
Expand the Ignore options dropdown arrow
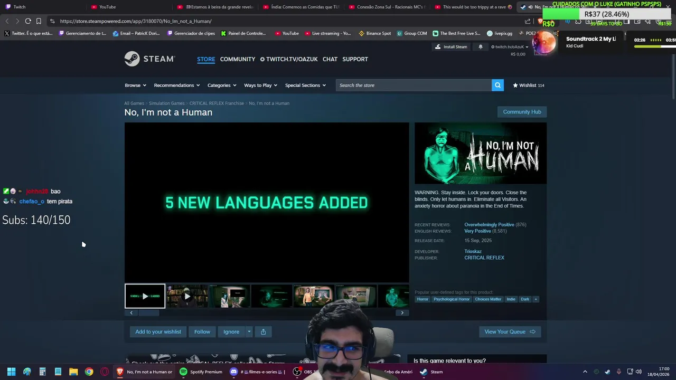249,331
